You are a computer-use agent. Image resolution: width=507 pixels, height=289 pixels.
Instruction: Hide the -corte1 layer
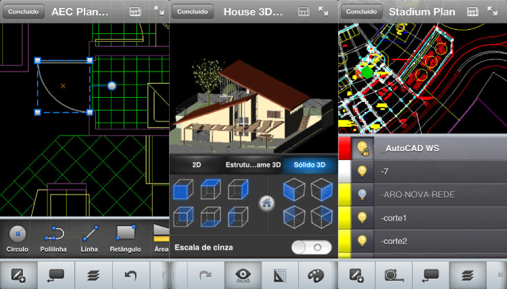pyautogui.click(x=362, y=217)
